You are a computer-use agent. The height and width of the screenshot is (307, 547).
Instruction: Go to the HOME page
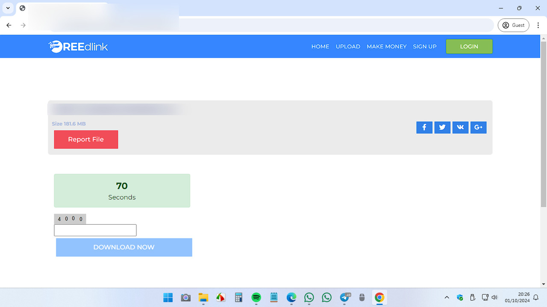[320, 46]
